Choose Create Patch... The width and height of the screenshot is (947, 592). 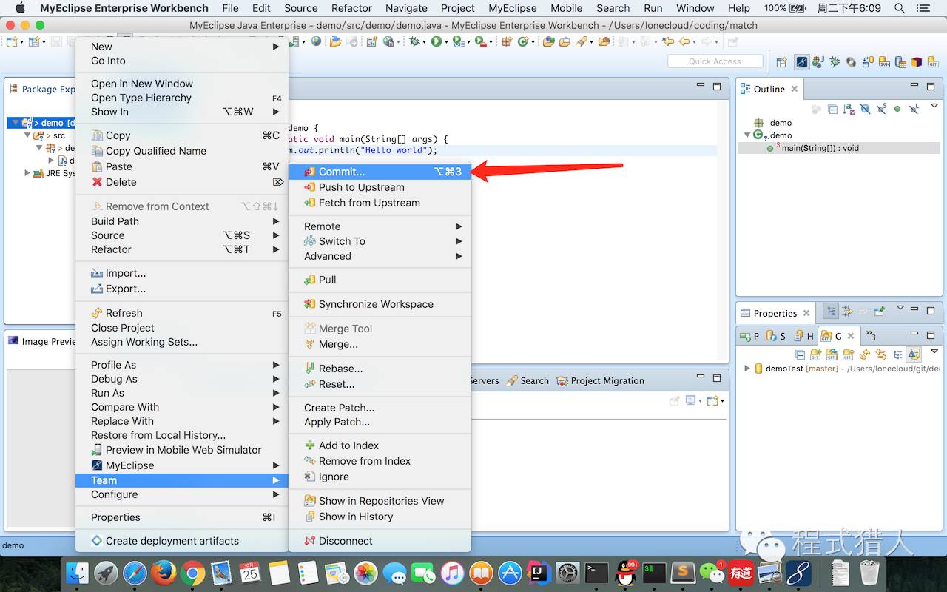pyautogui.click(x=380, y=408)
